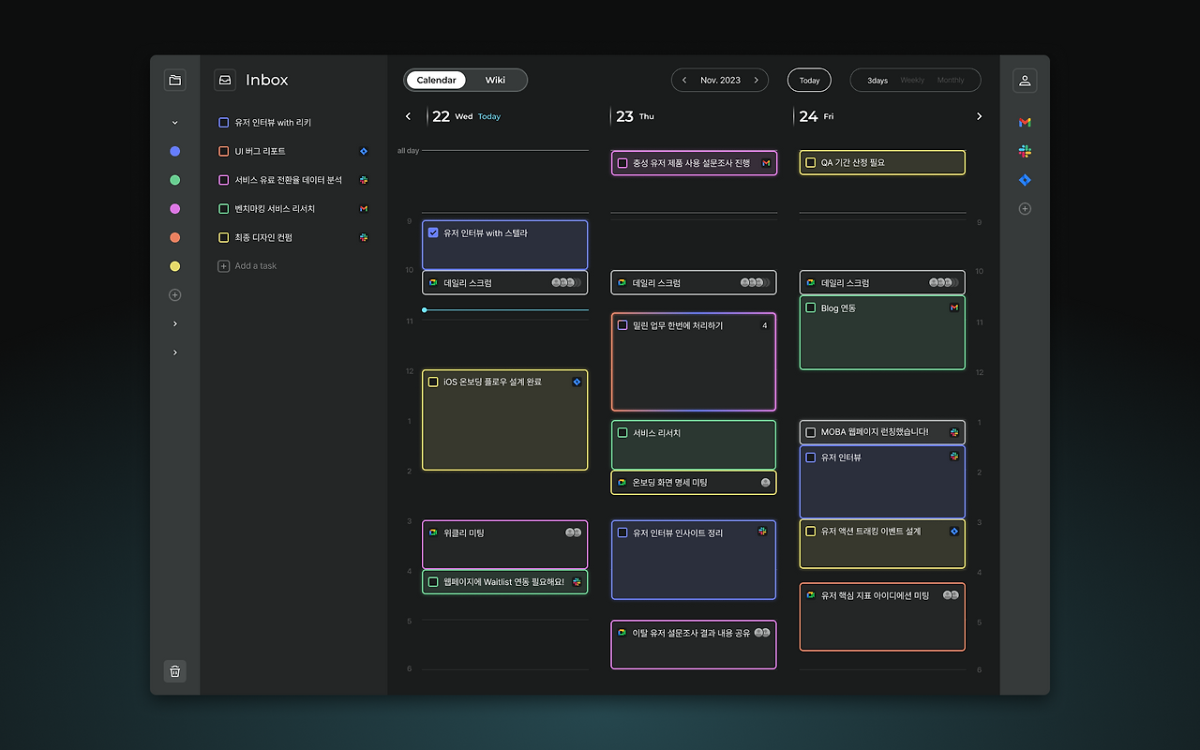Select the yellow color category dot
Screen dimensions: 1200x750
click(x=174, y=266)
